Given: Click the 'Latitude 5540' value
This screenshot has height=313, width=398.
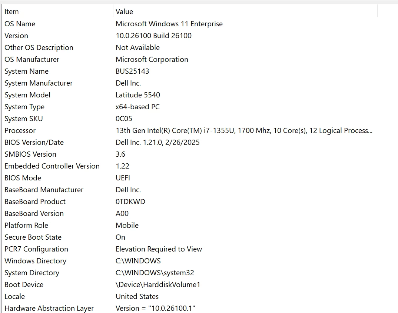Looking at the screenshot, I should (138, 95).
